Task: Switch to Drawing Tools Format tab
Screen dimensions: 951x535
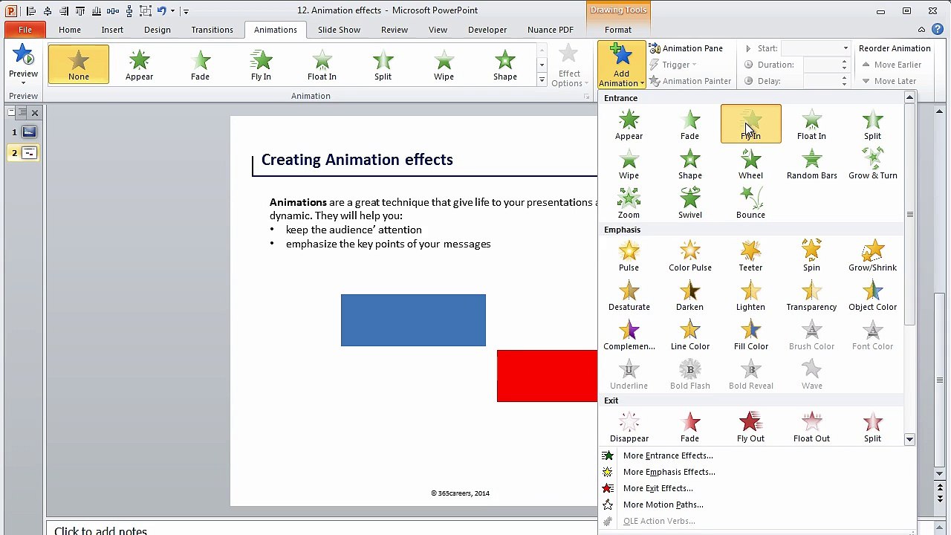Action: (x=618, y=30)
